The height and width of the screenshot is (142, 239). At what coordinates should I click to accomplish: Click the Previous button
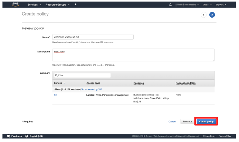[188, 122]
